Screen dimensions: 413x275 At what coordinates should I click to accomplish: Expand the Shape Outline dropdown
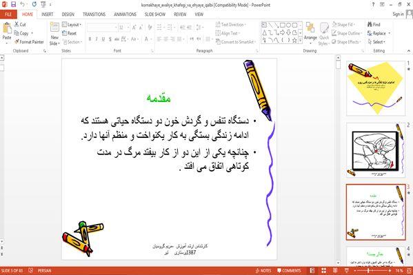click(x=347, y=33)
